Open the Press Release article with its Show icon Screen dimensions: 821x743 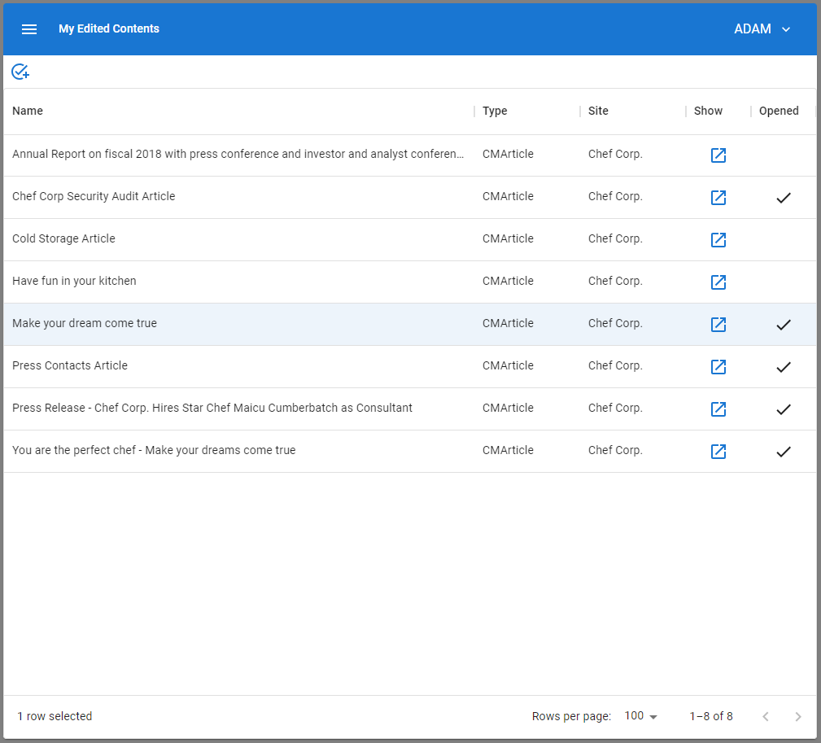(718, 409)
